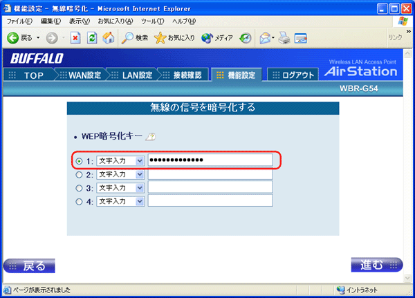Viewport: 415px width, 298px height.
Task: Open the ヘルプ(H) menu
Action: point(184,21)
